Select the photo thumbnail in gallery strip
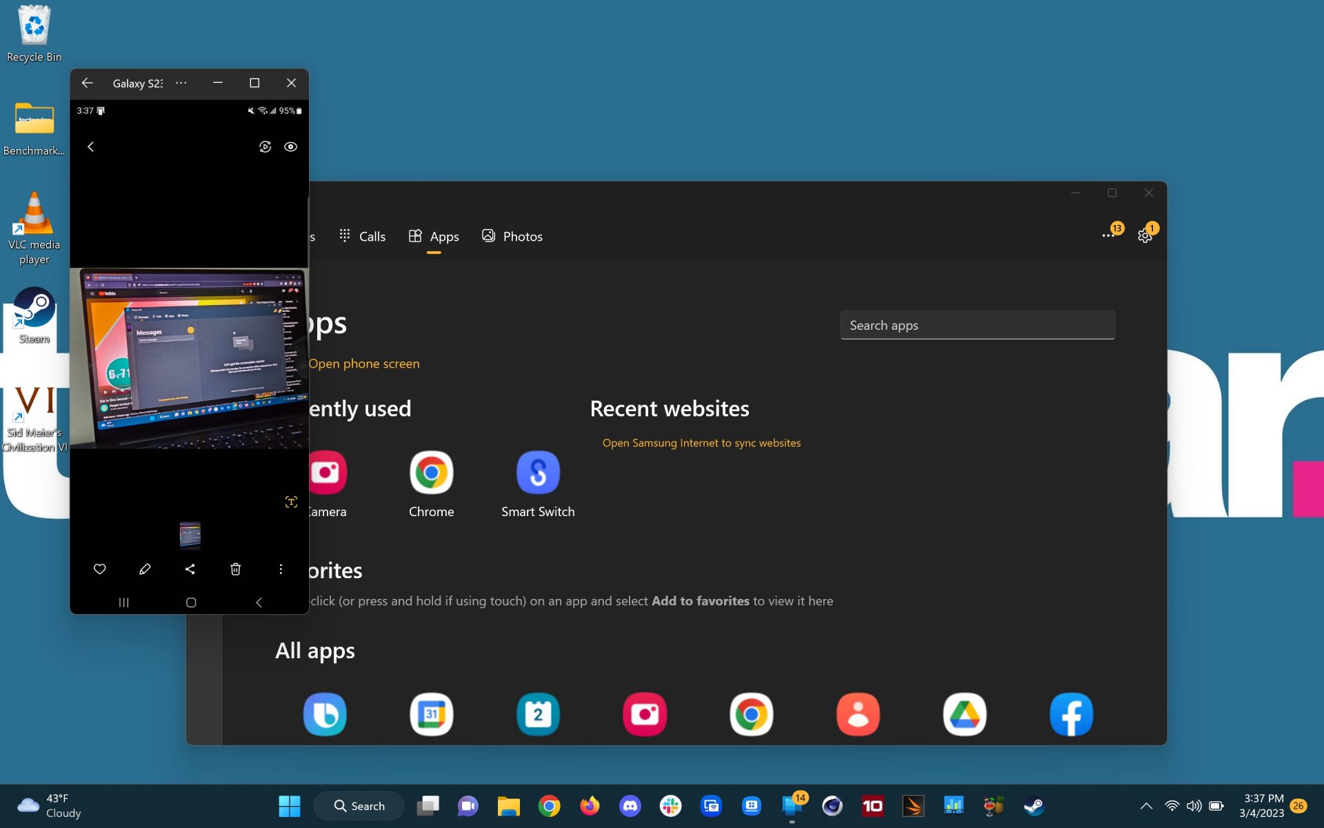The height and width of the screenshot is (828, 1324). (190, 535)
